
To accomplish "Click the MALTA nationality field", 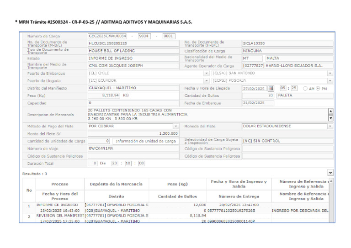I will click(x=299, y=58).
